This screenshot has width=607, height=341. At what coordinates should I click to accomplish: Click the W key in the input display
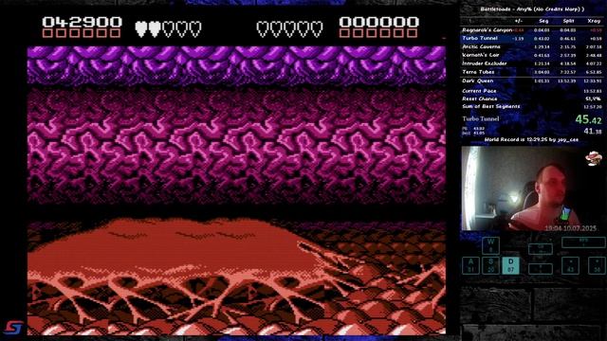[490, 245]
